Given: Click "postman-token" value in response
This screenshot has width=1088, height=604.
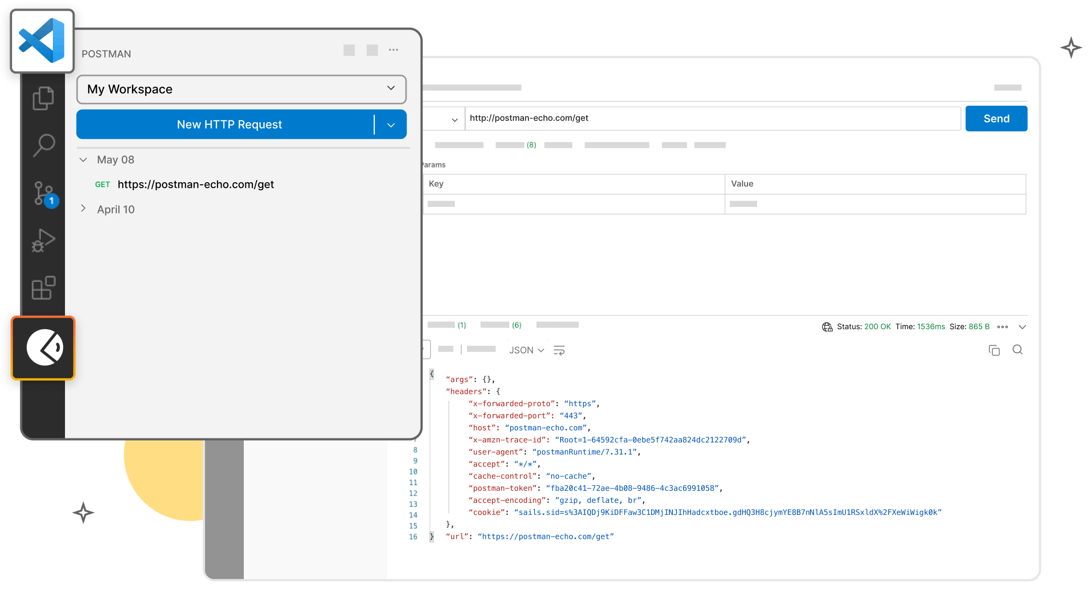Looking at the screenshot, I should 633,488.
